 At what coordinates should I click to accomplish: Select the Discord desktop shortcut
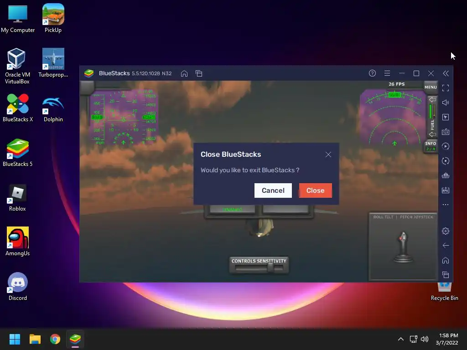click(18, 286)
